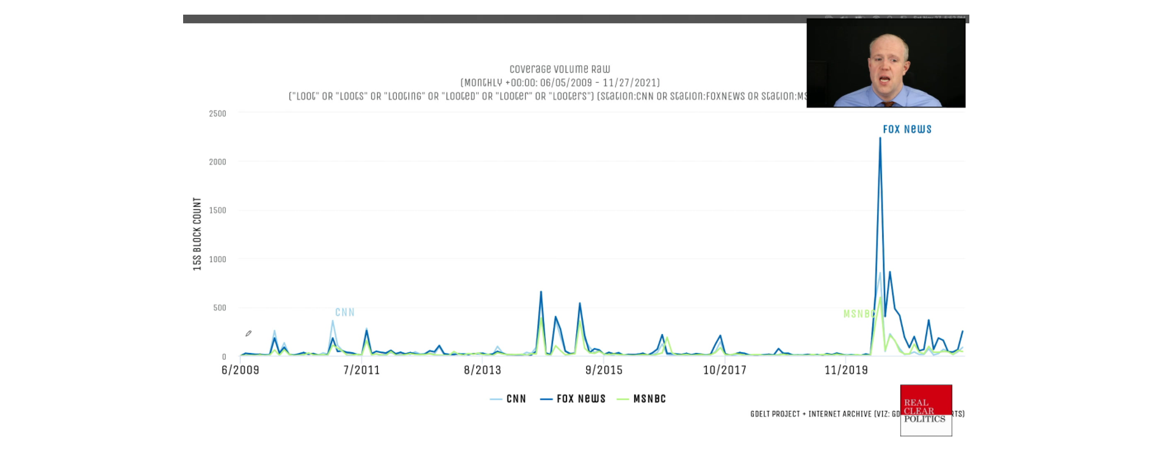Image resolution: width=1172 pixels, height=451 pixels.
Task: Click the "loot" search query line
Action: tap(548, 96)
